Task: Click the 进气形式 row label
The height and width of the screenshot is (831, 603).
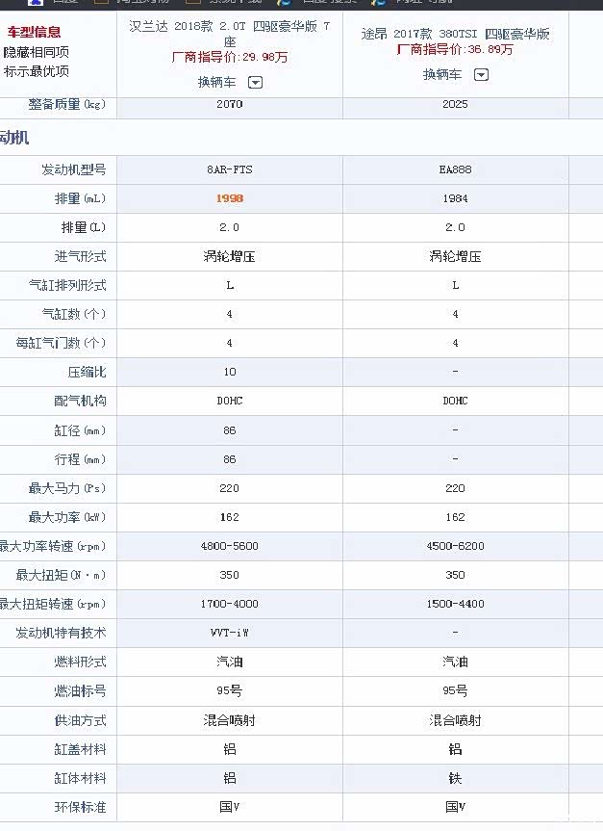Action: point(80,256)
